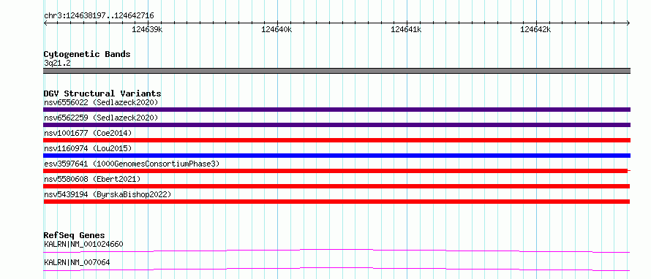Select the magenta intron line of KALRN|NM_001024660
Screen dimensions: 651x279
pyautogui.click(x=336, y=251)
